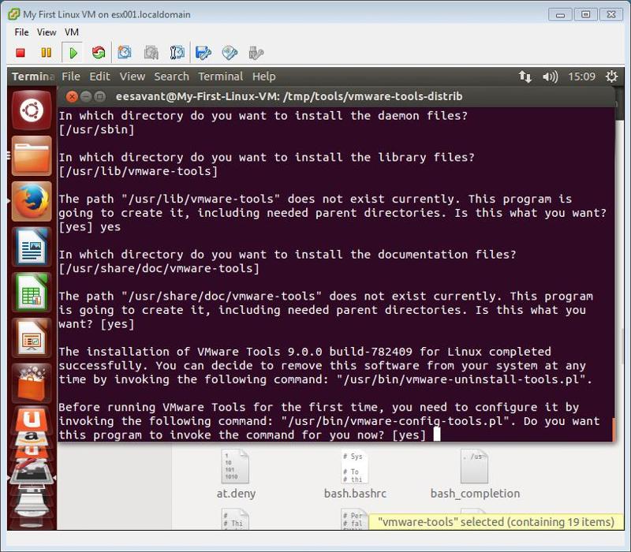Screen dimensions: 631x552
Task: Open the system gear session menu
Action: [x=612, y=76]
